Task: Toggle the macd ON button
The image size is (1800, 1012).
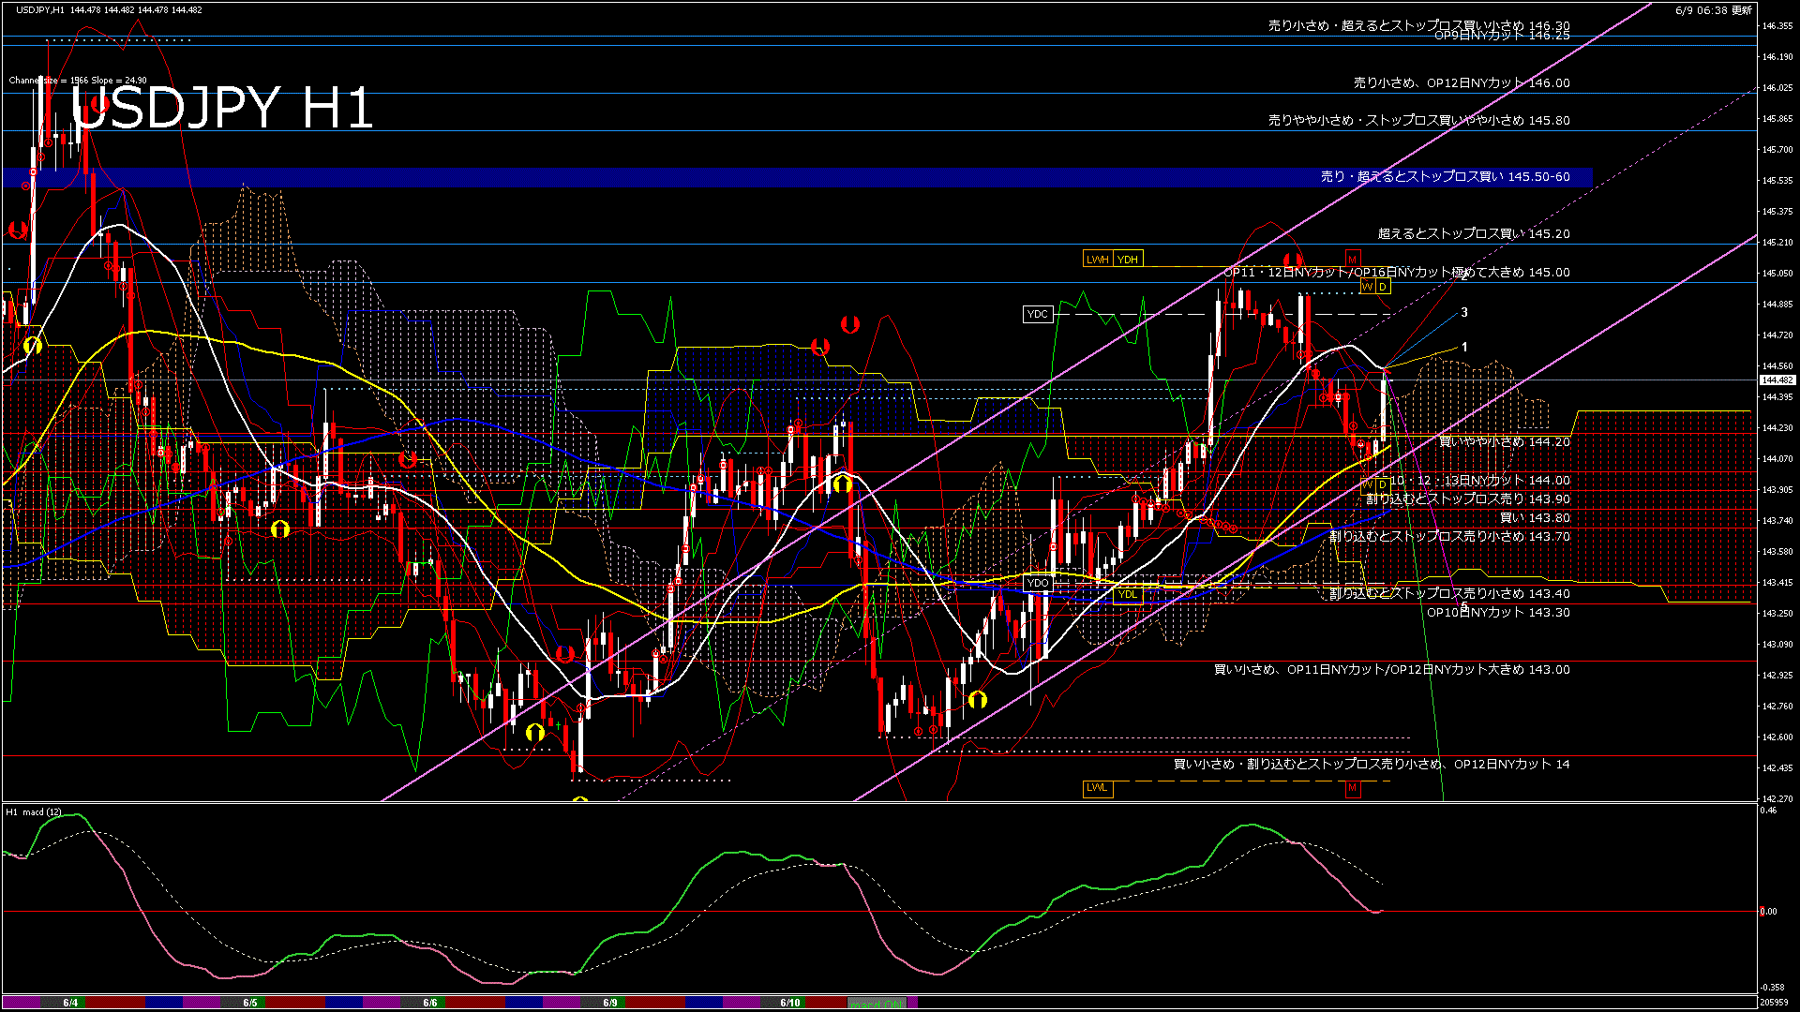Action: (x=877, y=1004)
